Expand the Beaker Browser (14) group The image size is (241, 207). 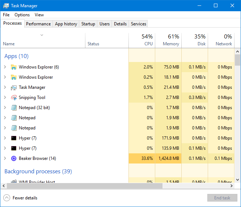coord(5,158)
